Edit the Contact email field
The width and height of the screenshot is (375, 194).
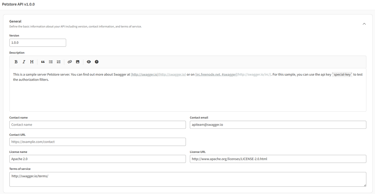278,125
